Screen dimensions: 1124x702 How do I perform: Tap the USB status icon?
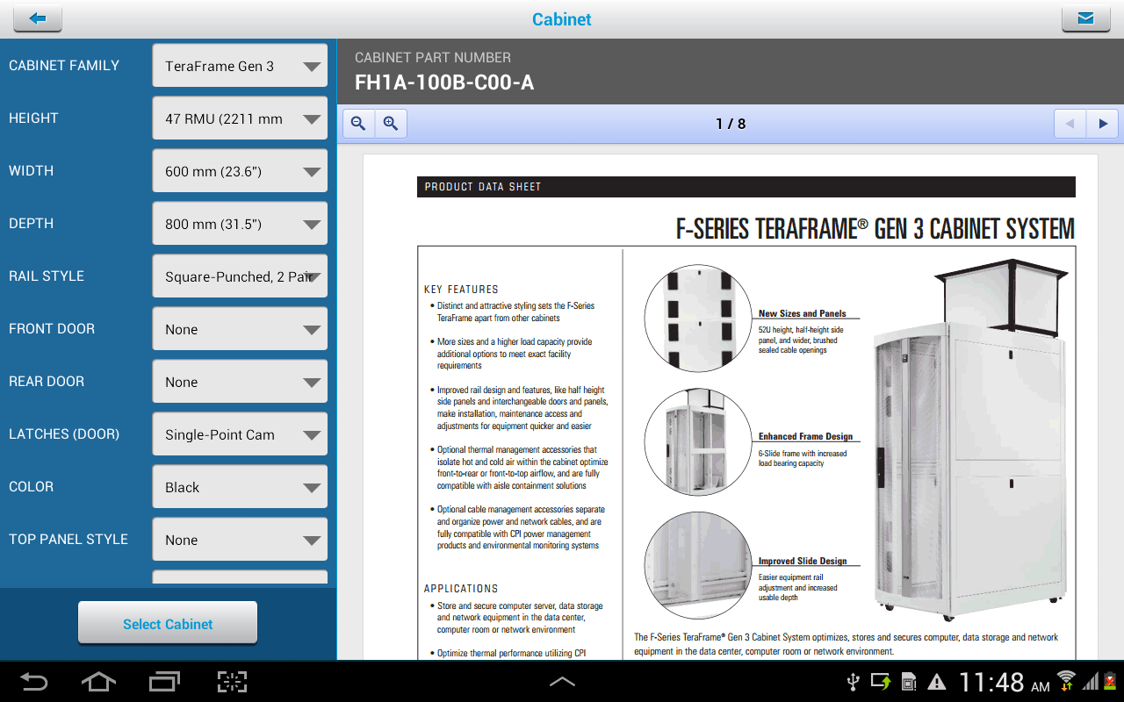click(x=852, y=682)
